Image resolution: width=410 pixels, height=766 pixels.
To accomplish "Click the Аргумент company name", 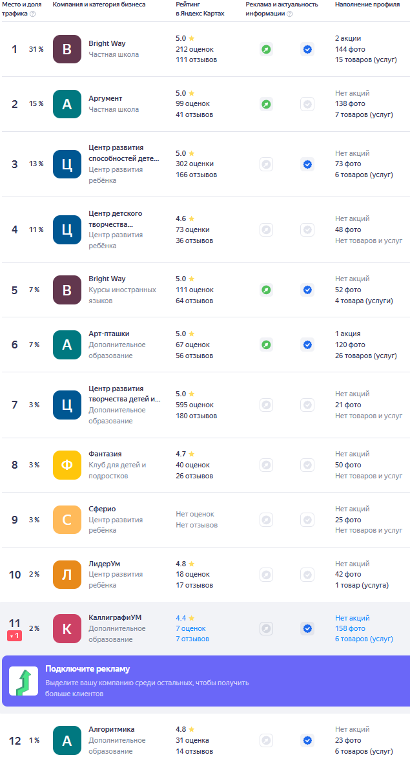I will 105,98.
